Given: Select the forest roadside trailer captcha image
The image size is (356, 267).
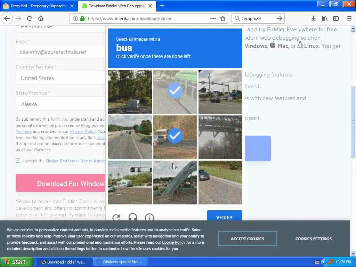Looking at the screenshot, I should 130,92.
